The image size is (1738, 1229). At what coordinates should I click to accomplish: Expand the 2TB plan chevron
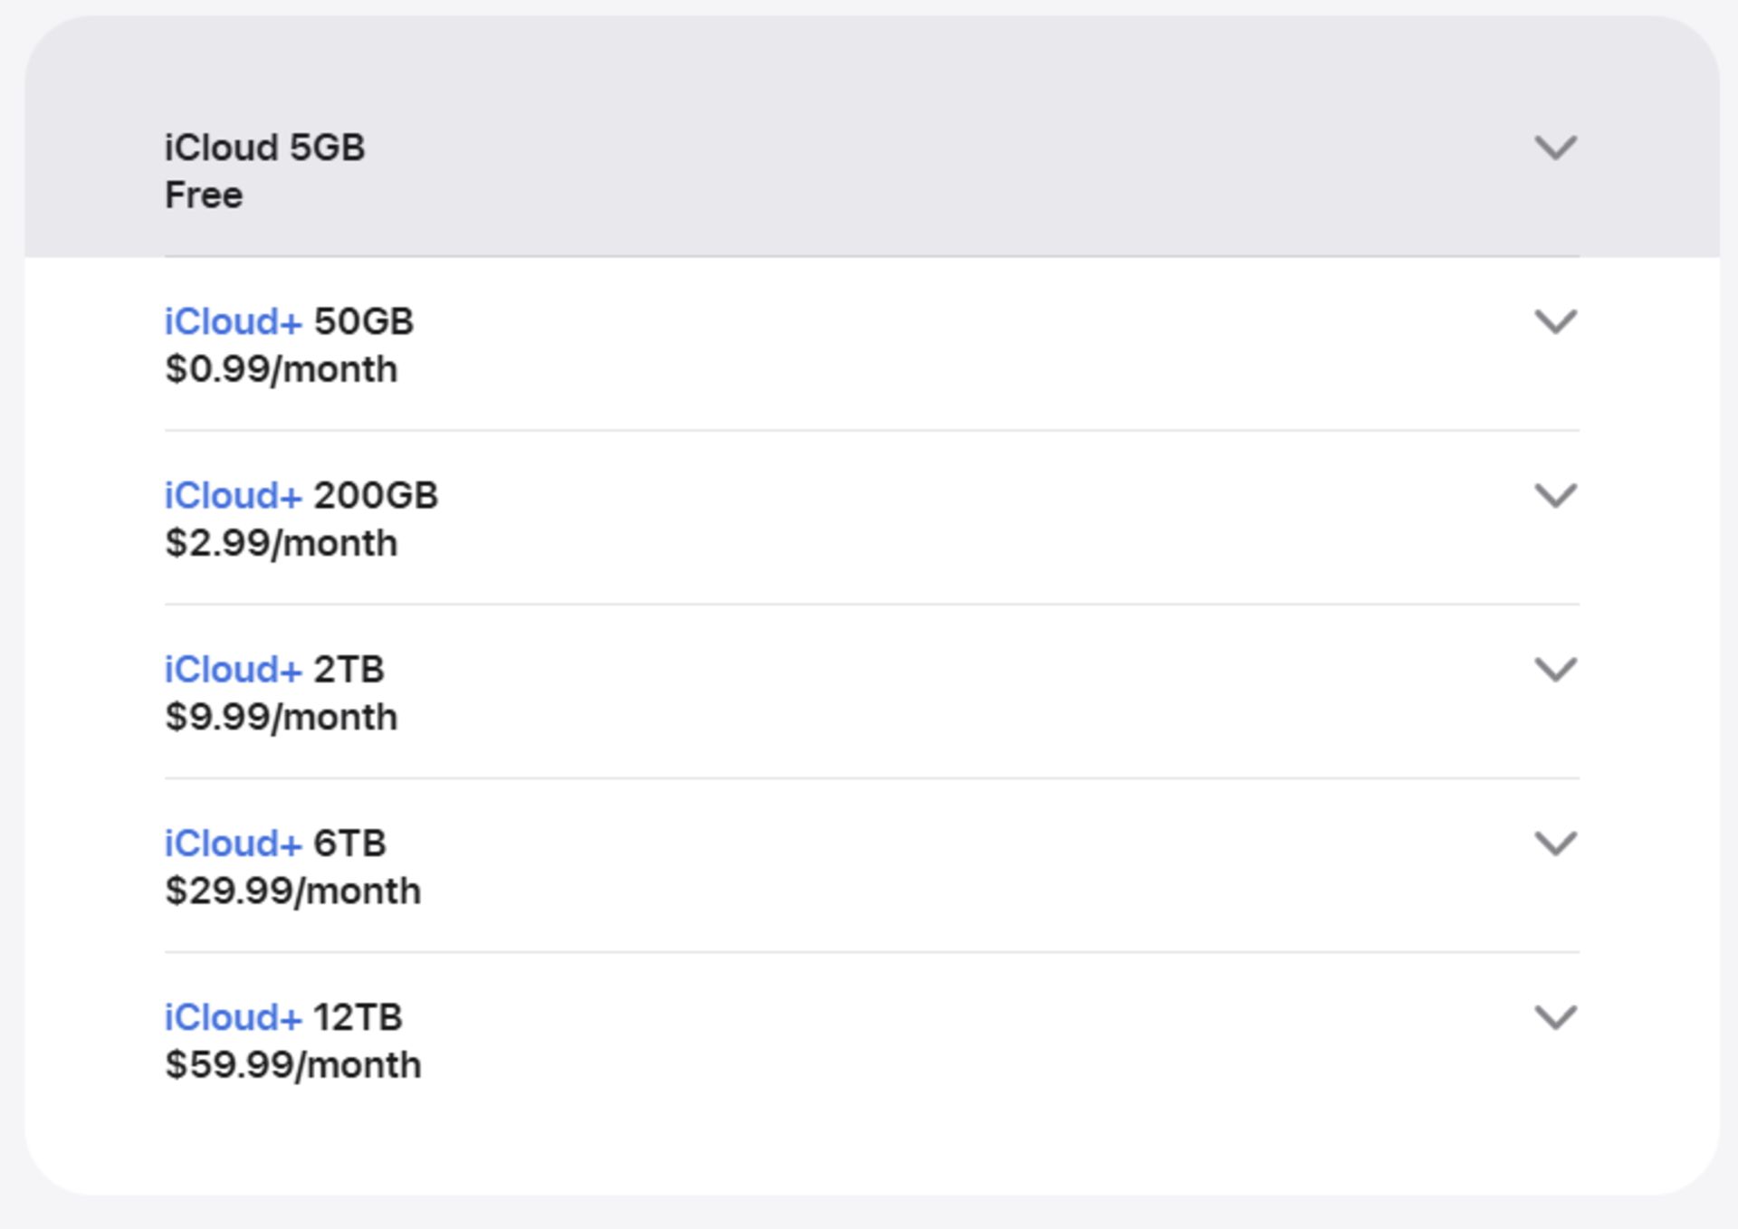(1555, 669)
